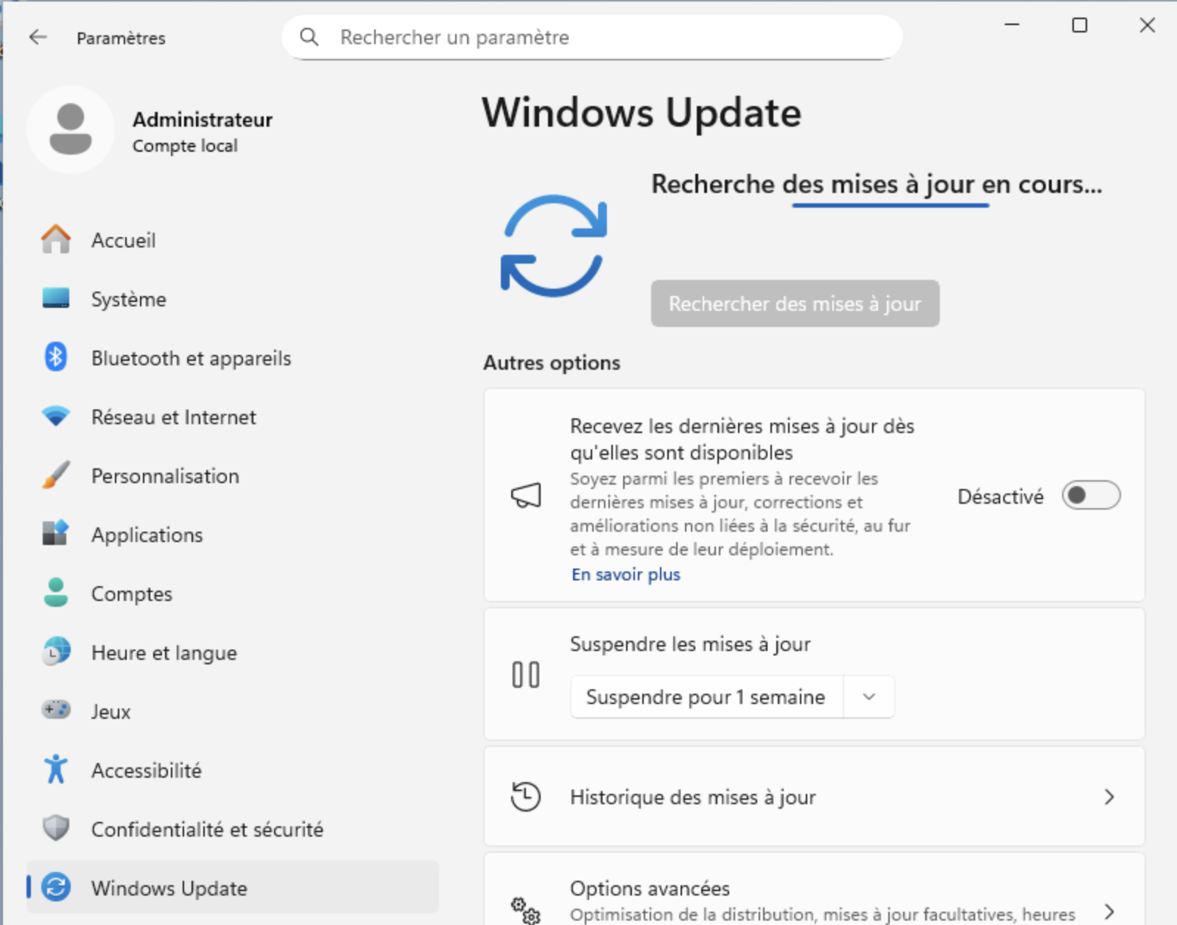The image size is (1177, 925).
Task: Click the Personnalisation paintbrush icon
Action: point(56,475)
